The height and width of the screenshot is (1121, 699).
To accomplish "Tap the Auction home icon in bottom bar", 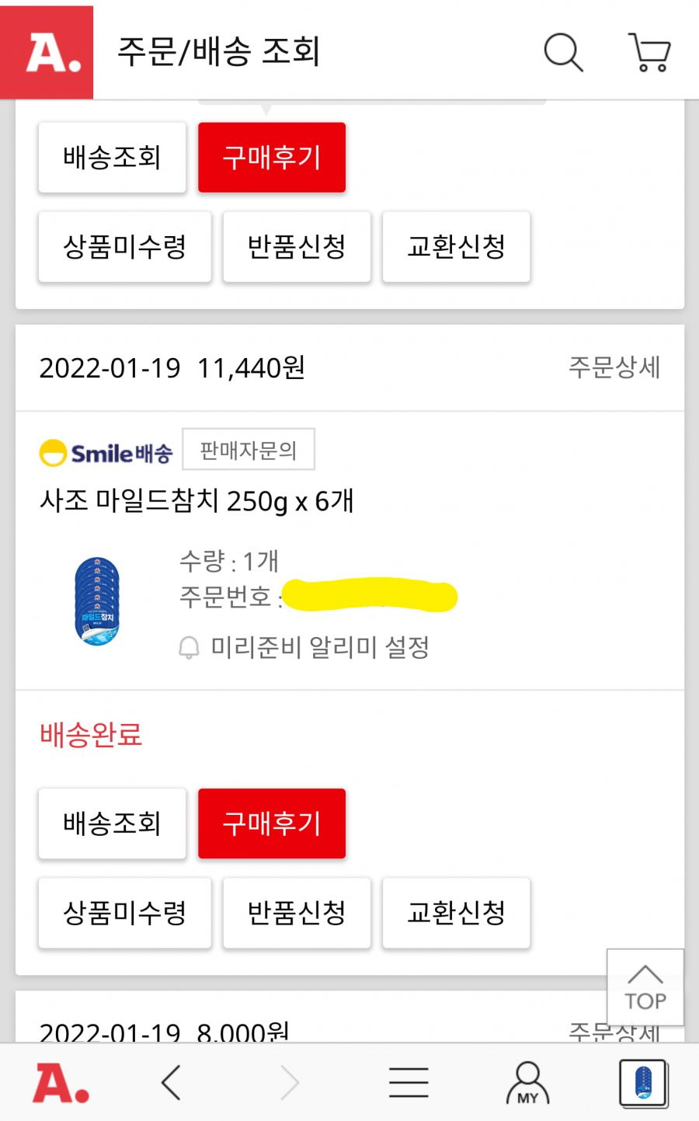I will coord(61,1083).
